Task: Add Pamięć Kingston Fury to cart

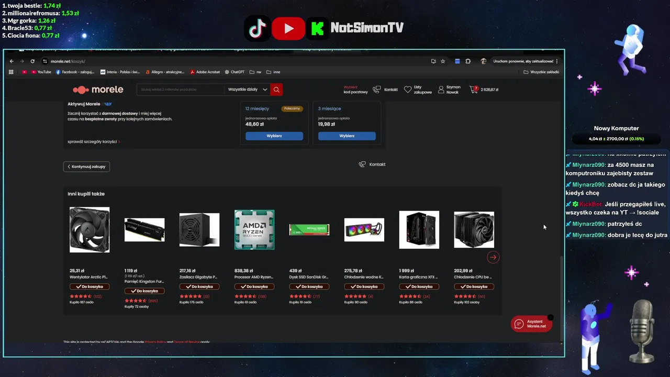Action: coord(144,291)
